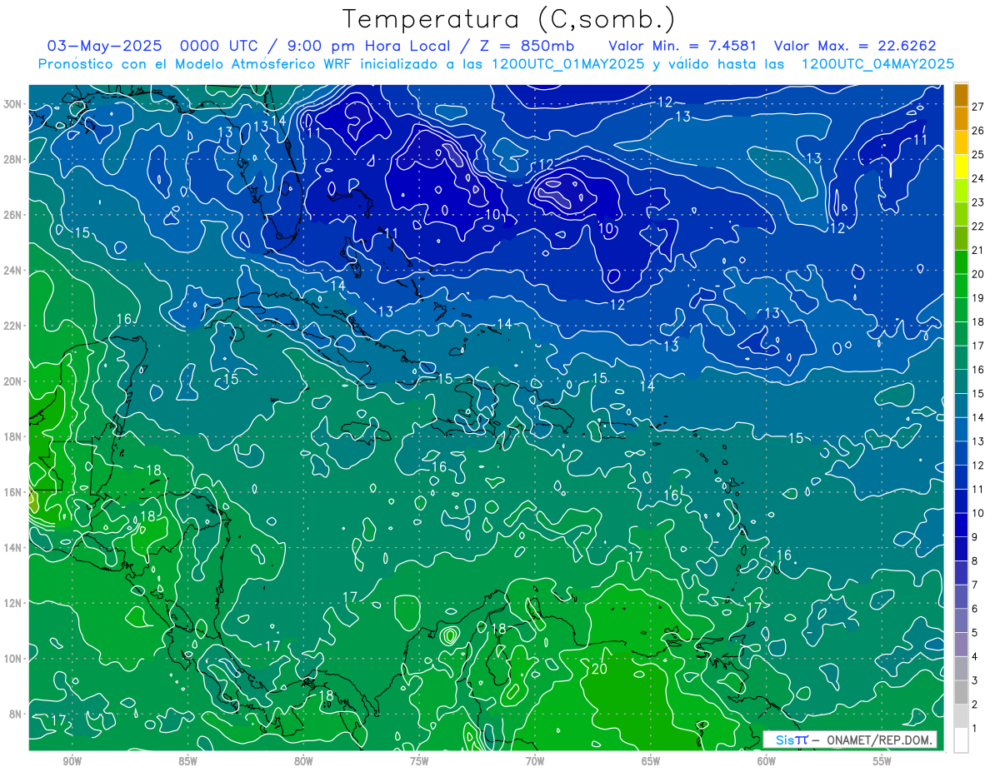Click "1200UTC_04MAY2025" valid-until time text
The height and width of the screenshot is (772, 1000).
coord(877,64)
